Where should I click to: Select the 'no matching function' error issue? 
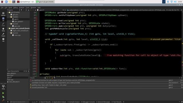[x=106, y=80]
